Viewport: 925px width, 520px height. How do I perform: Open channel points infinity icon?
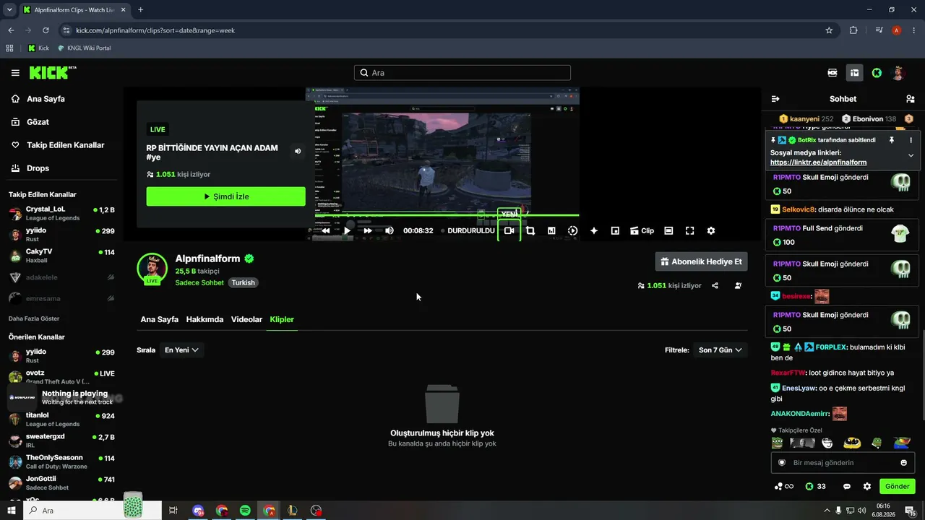[783, 487]
